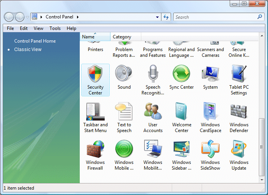Viewport: 268px width, 195px height.
Task: Click the Back navigation button
Action: [x=9, y=17]
